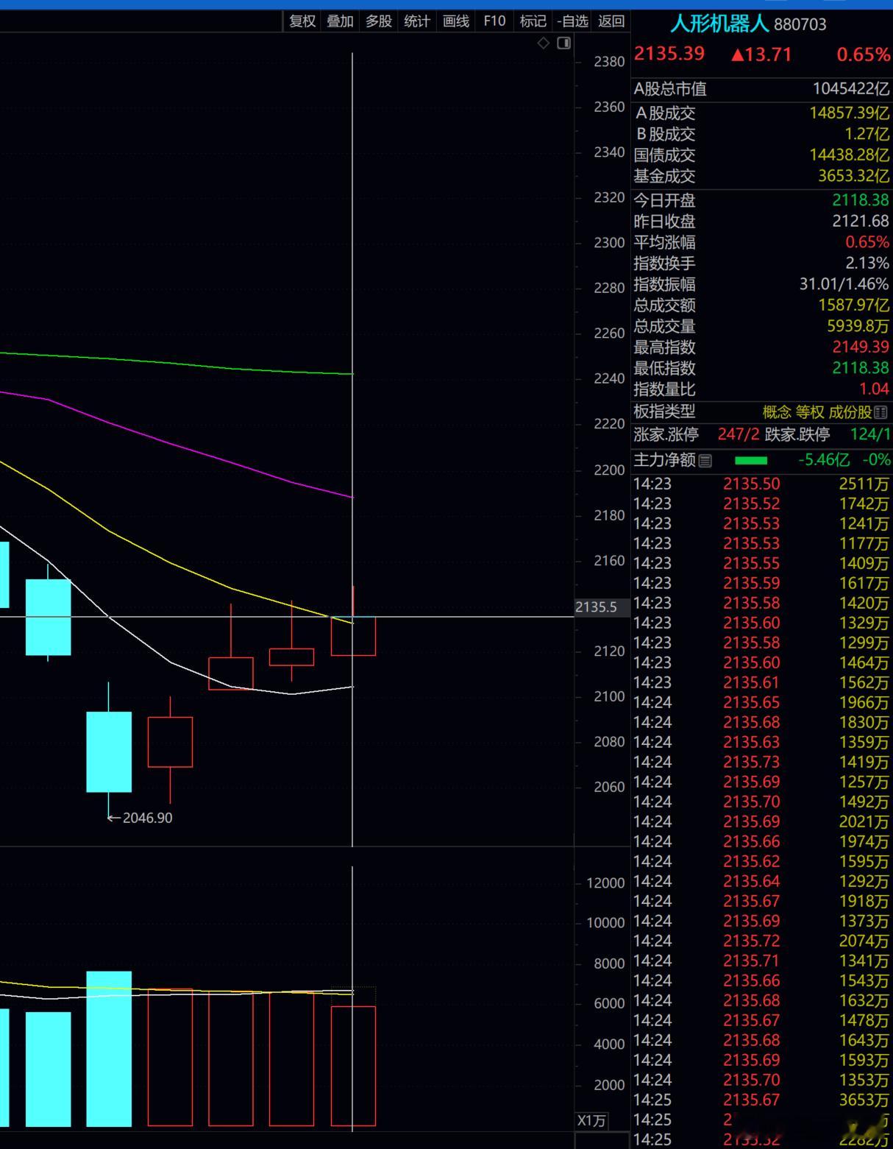Click the 昨日收盘 value 2121.68
The image size is (893, 1149).
861,221
